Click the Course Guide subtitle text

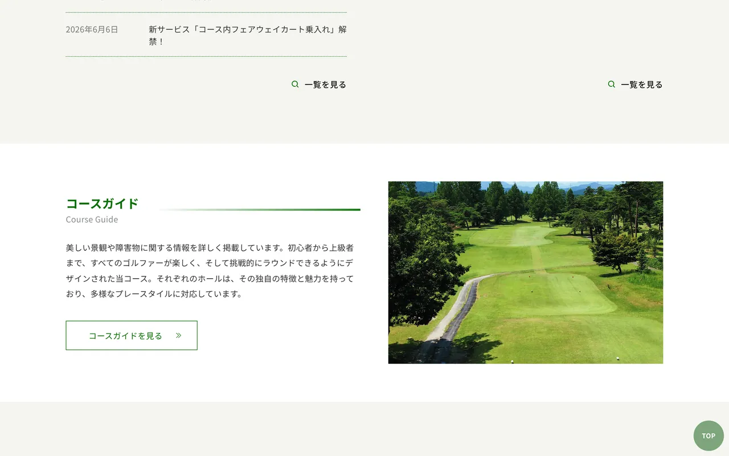92,219
